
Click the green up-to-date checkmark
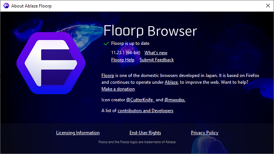point(106,43)
